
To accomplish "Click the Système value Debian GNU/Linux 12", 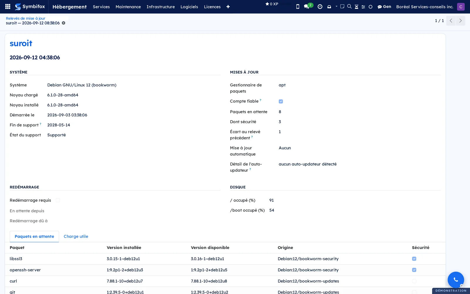I will click(82, 85).
